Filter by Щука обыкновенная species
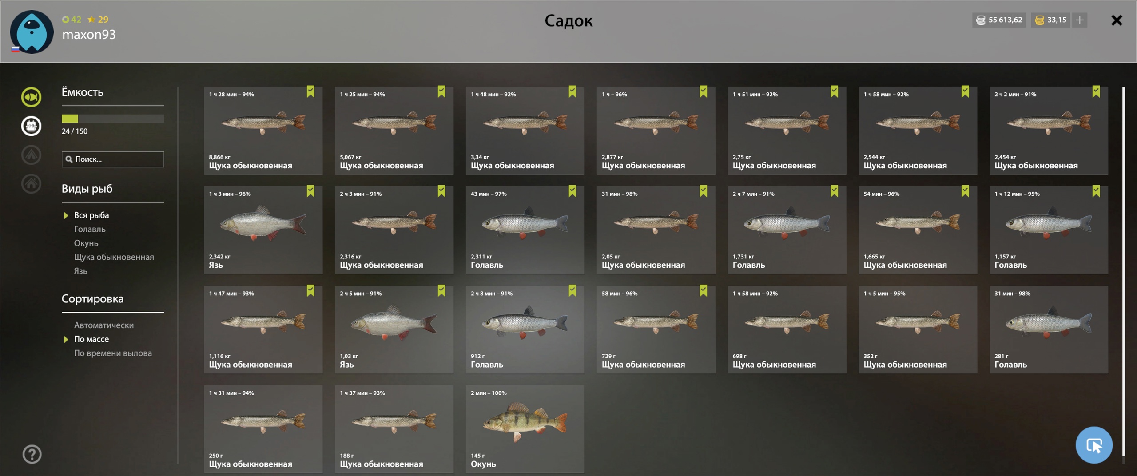 114,257
